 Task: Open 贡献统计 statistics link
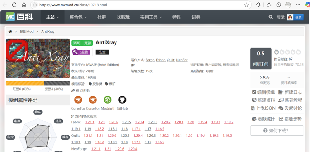coord(263,119)
